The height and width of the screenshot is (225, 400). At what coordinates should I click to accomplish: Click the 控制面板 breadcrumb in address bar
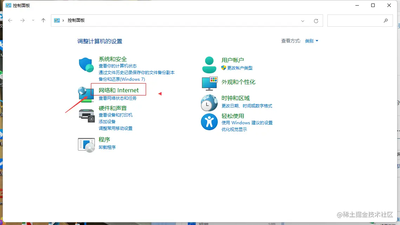pos(76,20)
